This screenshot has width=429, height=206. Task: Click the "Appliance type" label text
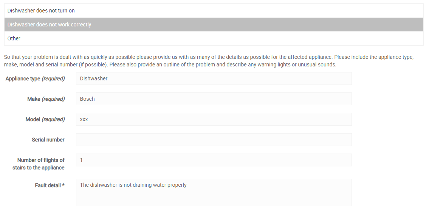(23, 78)
